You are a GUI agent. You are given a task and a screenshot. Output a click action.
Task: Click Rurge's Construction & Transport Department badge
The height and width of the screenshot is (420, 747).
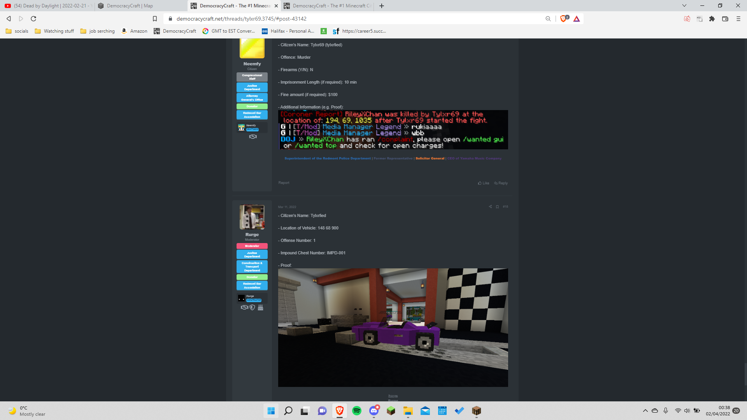coord(252,267)
